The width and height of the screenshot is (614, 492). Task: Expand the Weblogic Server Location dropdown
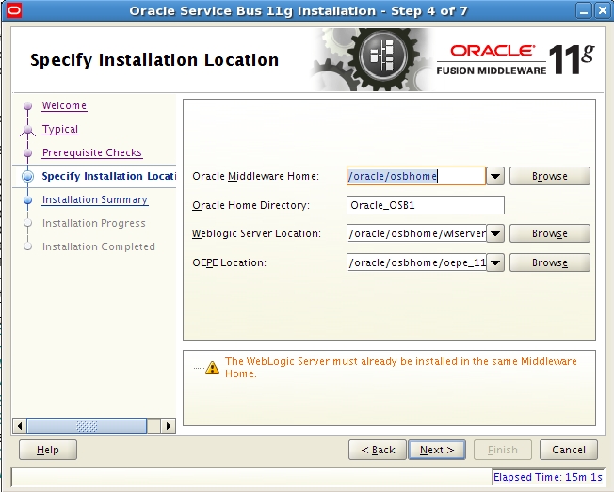tap(495, 233)
